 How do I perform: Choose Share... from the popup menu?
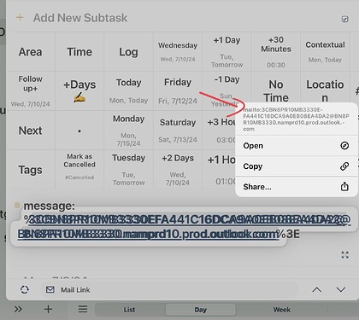coord(297,187)
